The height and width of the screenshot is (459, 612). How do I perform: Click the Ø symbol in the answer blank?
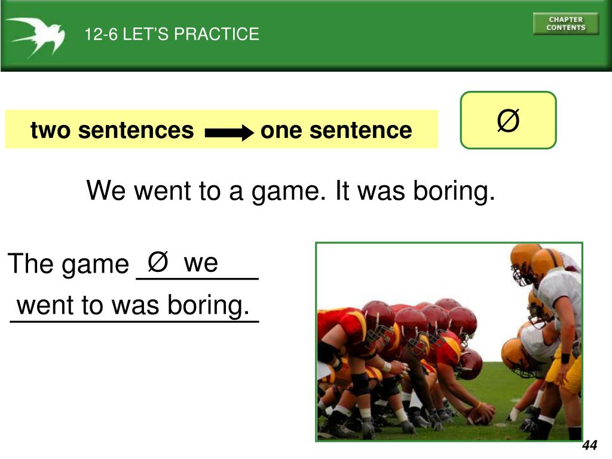click(x=158, y=262)
